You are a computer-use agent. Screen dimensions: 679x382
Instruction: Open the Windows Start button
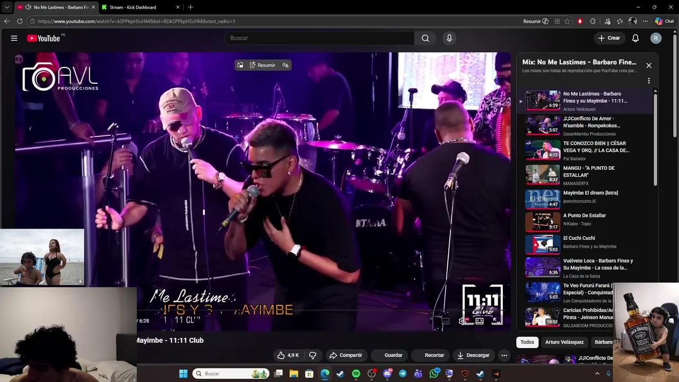coord(183,374)
